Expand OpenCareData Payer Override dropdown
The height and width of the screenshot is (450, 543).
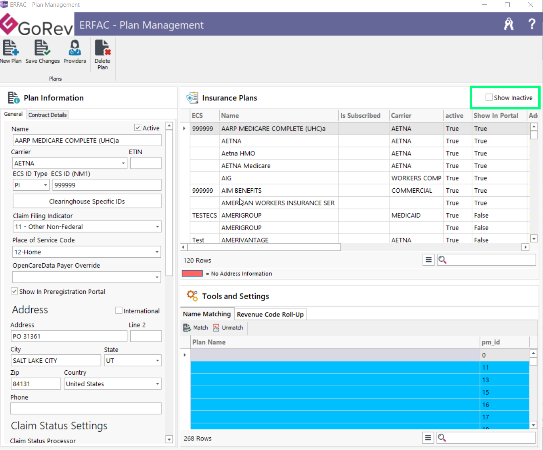157,277
